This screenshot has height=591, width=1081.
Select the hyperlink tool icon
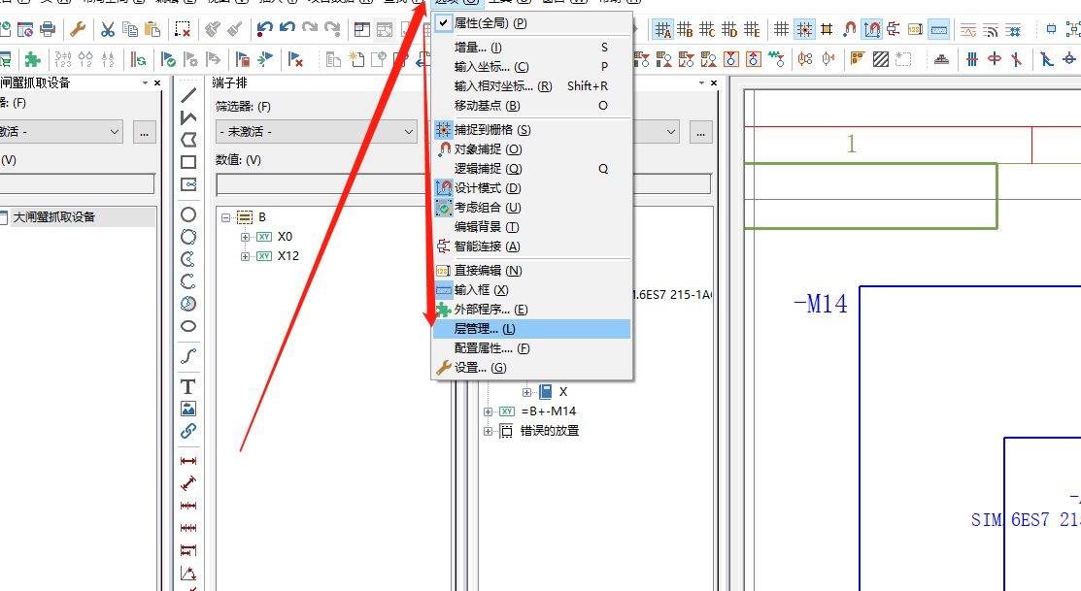188,431
